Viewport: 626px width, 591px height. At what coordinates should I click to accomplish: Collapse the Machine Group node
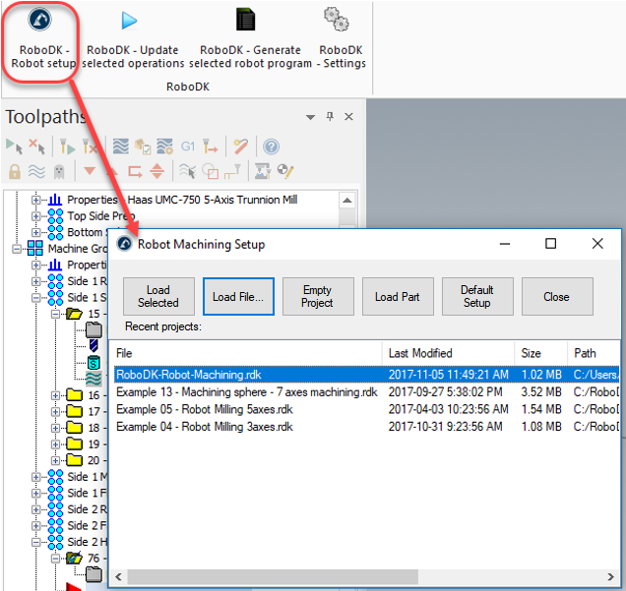[17, 249]
